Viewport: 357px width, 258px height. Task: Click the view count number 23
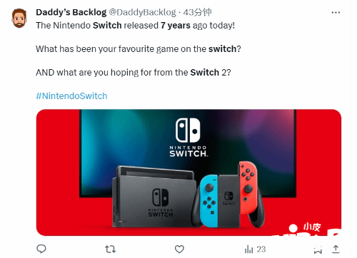click(x=261, y=249)
